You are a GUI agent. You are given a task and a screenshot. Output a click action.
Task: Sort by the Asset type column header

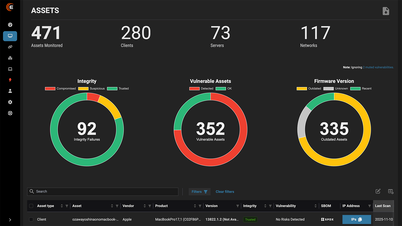[45, 206]
